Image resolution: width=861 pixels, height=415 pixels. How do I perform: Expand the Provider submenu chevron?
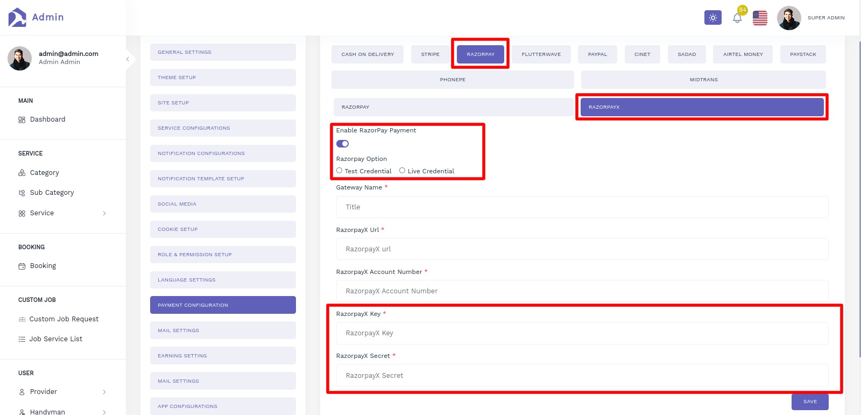104,392
